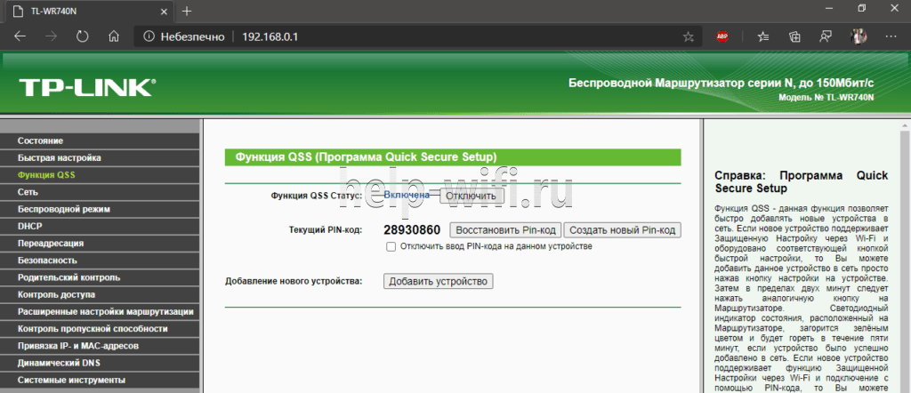Click Восстановить Pin-код button
Viewport: 911px width, 393px height.
505,230
